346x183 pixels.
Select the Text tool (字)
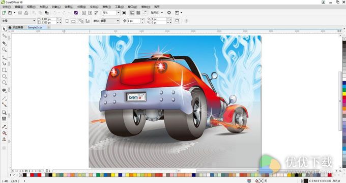click(4, 90)
